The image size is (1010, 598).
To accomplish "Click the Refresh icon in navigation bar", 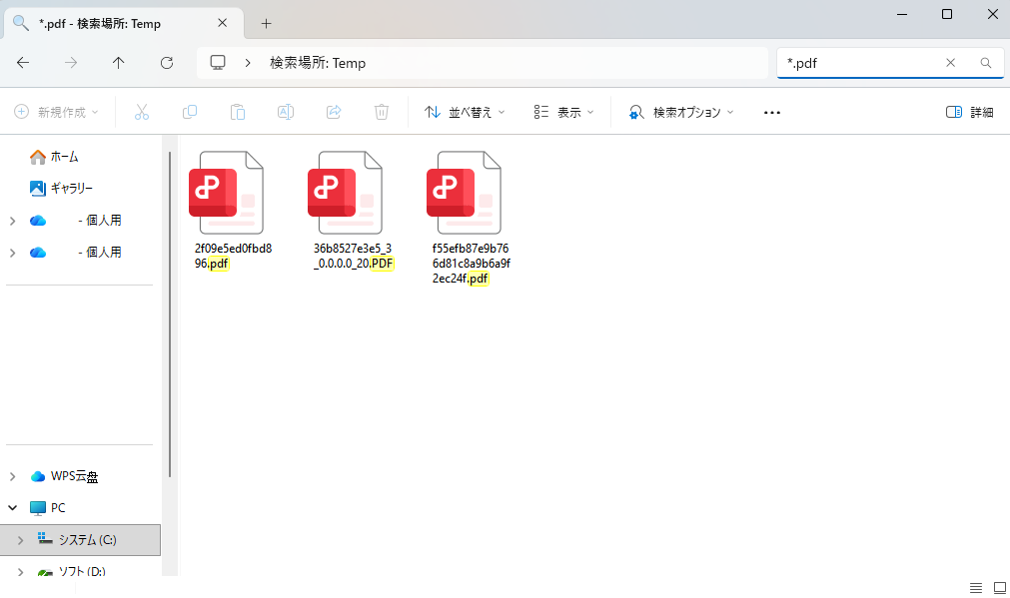I will [167, 63].
